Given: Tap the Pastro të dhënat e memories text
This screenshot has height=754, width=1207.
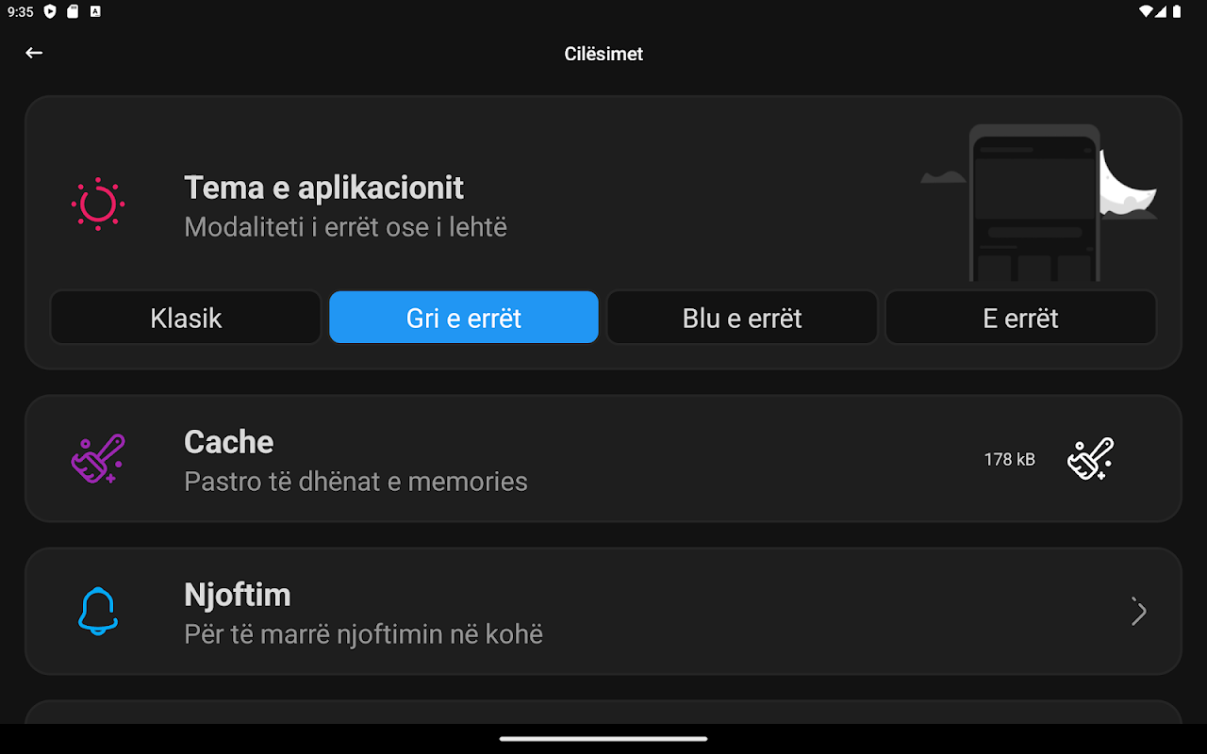Looking at the screenshot, I should [x=355, y=482].
